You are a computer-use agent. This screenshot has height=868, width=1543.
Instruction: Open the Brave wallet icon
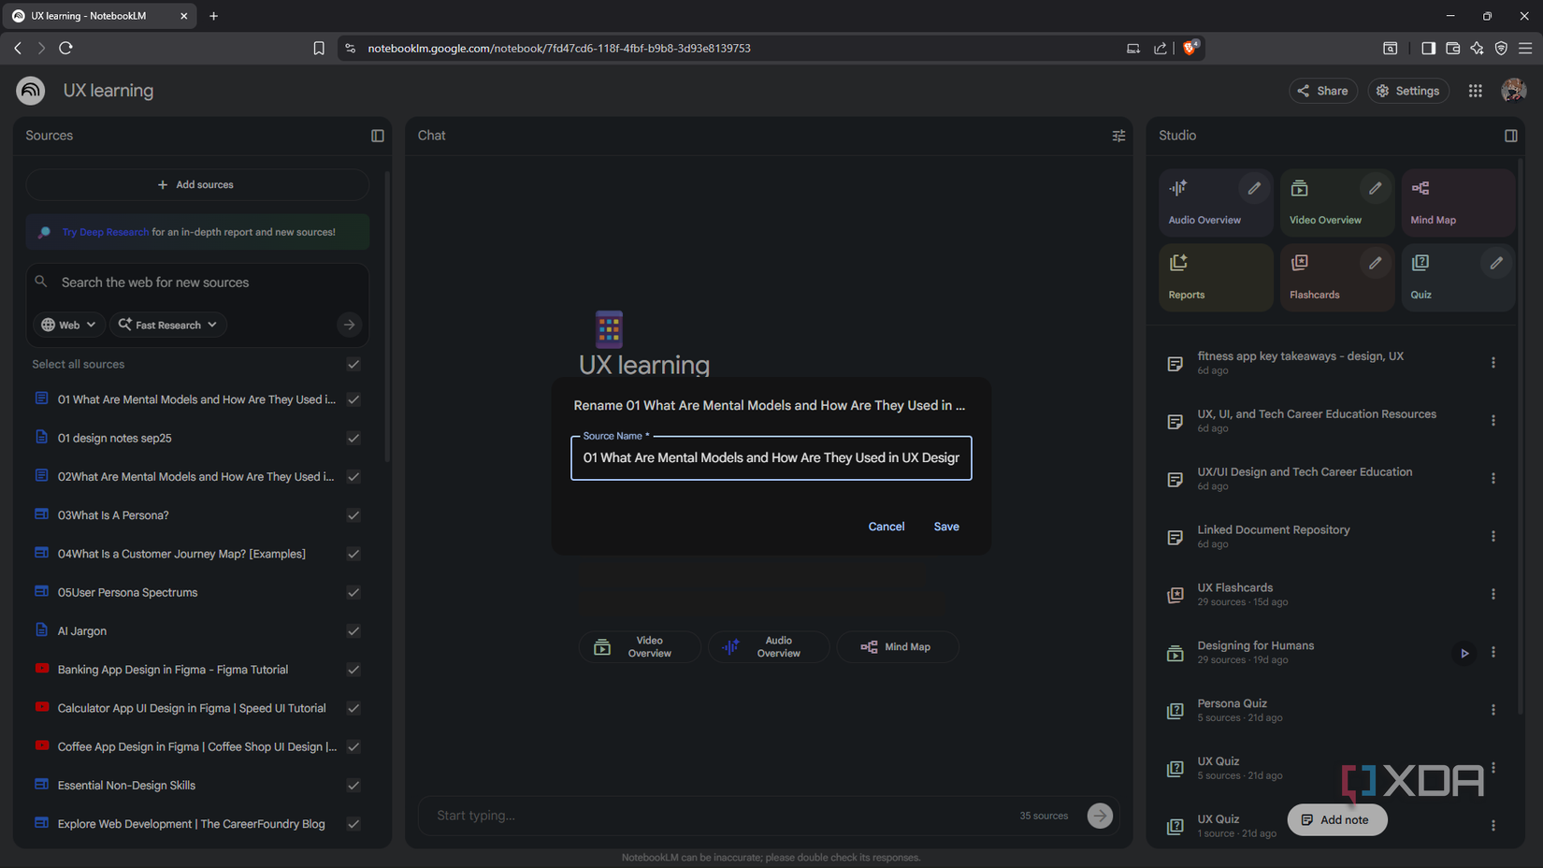[1452, 48]
